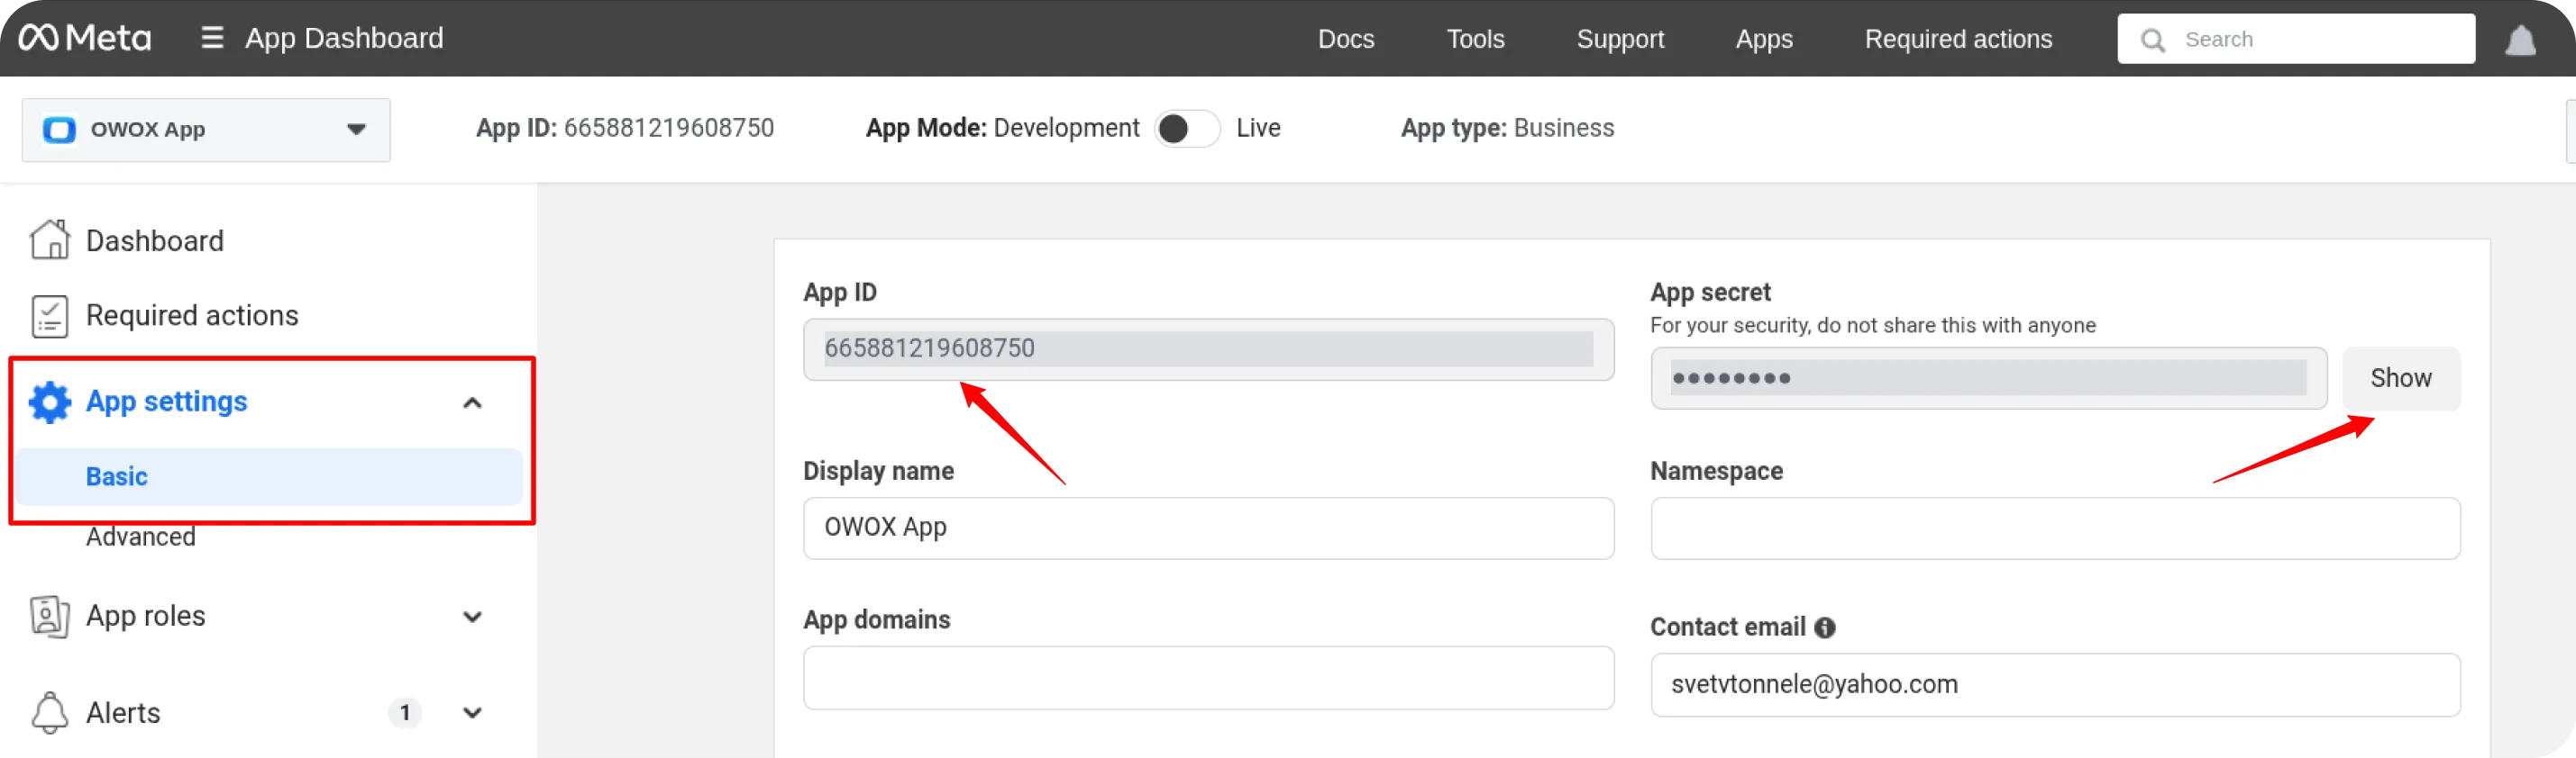Expand the App roles section chevron

tap(472, 618)
